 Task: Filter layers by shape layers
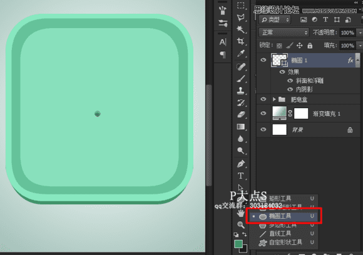[x=337, y=19]
